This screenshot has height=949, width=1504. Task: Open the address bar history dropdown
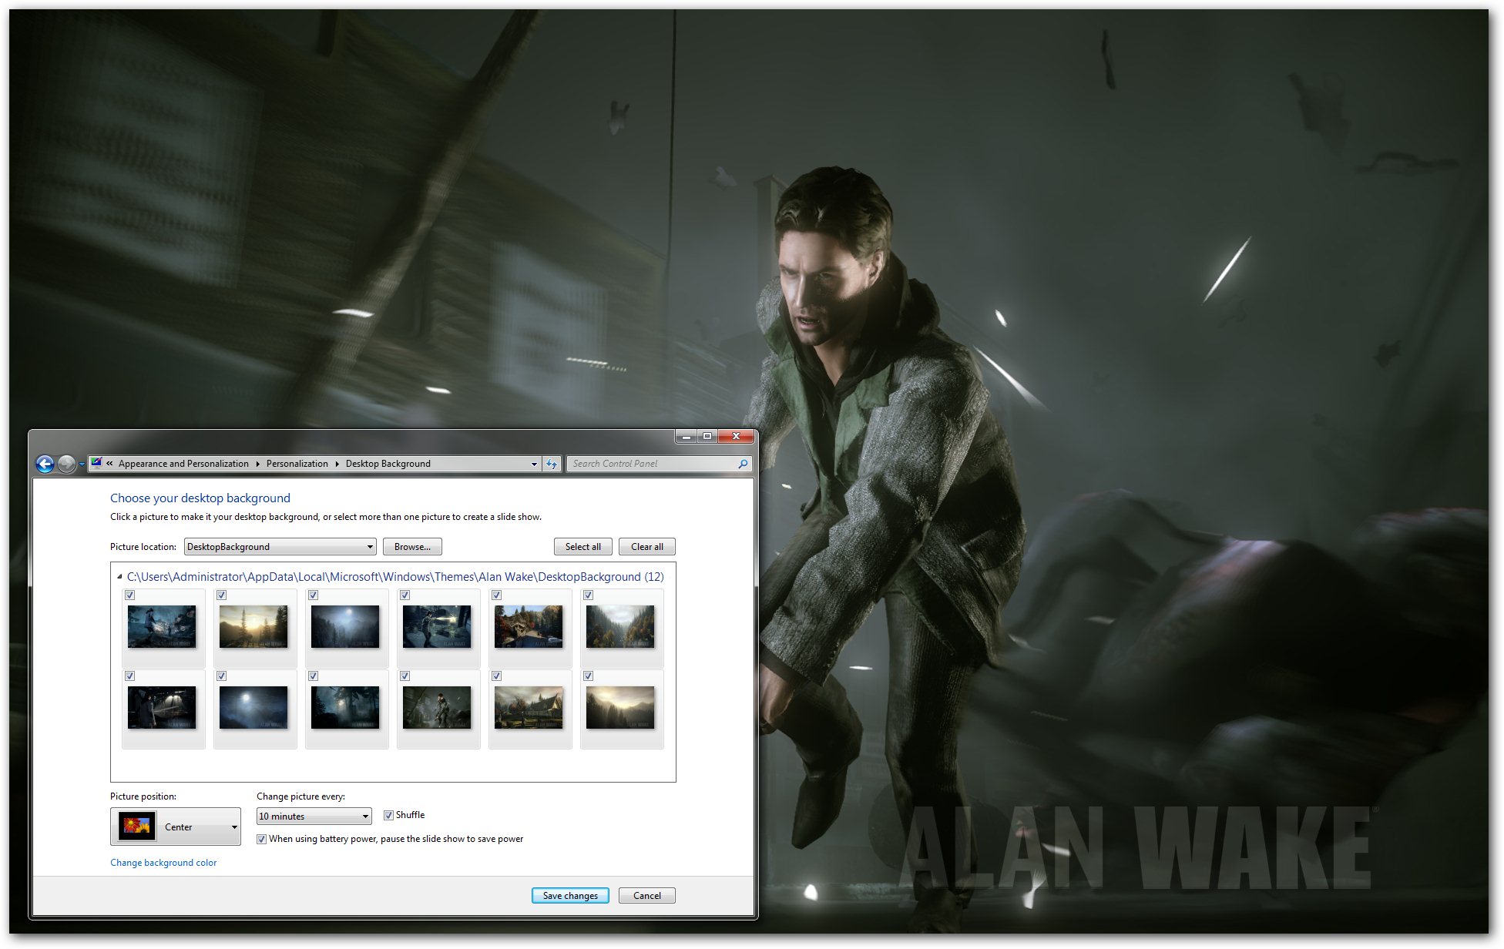tap(534, 464)
